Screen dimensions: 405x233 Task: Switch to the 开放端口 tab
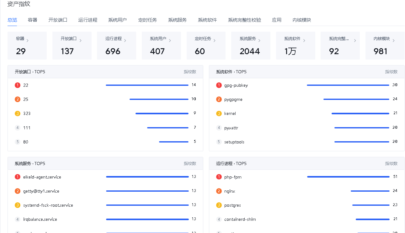click(58, 20)
